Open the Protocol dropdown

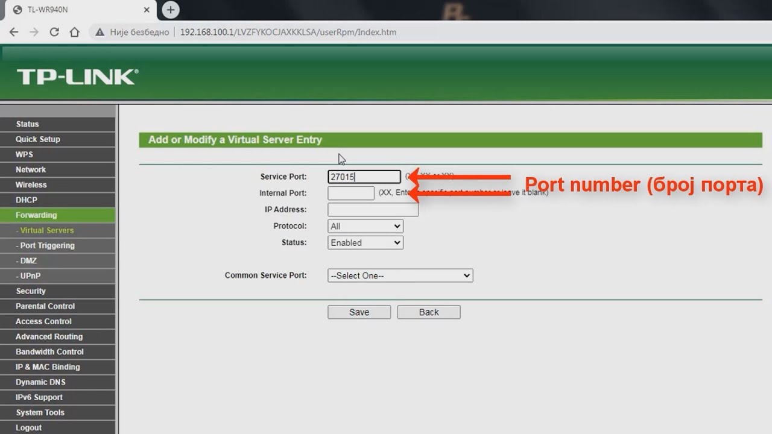(x=365, y=226)
